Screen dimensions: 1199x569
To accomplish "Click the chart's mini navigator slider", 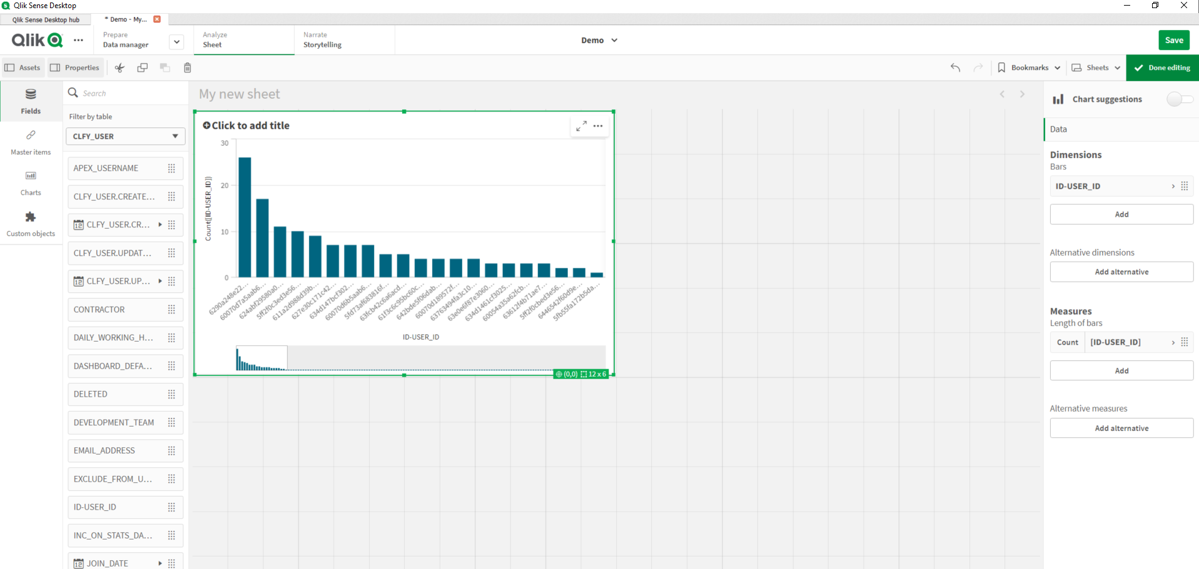I will [x=261, y=357].
